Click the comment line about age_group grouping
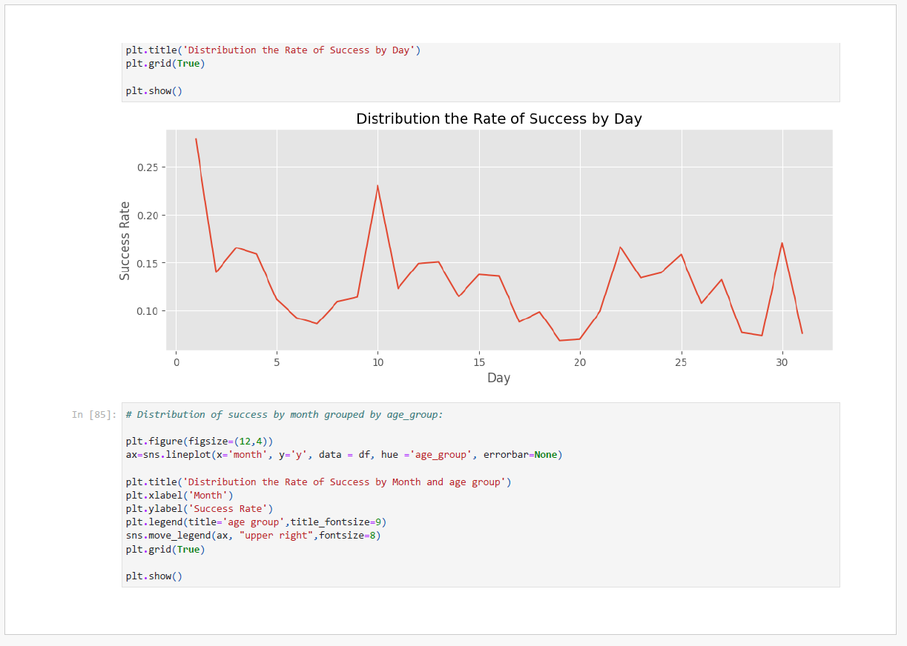The height and width of the screenshot is (646, 907). click(284, 415)
